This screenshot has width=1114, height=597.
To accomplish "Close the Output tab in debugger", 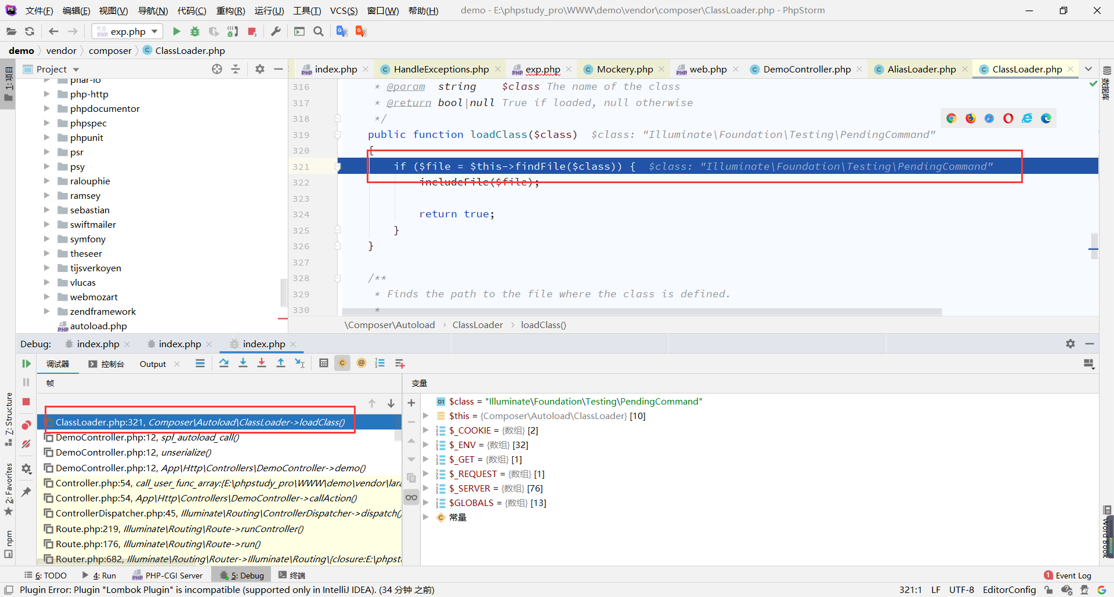I will (x=177, y=364).
